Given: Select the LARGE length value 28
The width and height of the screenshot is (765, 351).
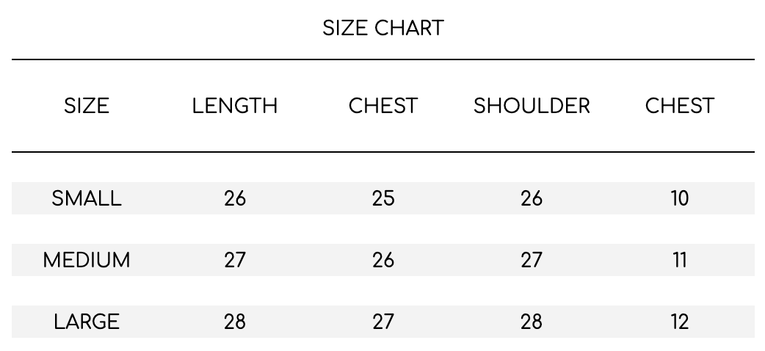Looking at the screenshot, I should point(235,322).
